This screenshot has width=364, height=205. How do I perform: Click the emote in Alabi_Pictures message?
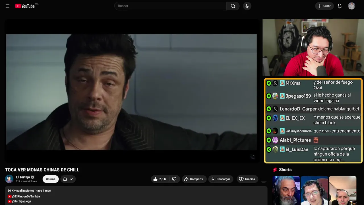point(316,140)
